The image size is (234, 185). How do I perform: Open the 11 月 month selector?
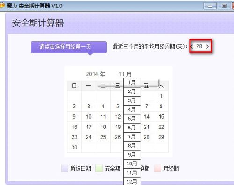tap(125, 74)
